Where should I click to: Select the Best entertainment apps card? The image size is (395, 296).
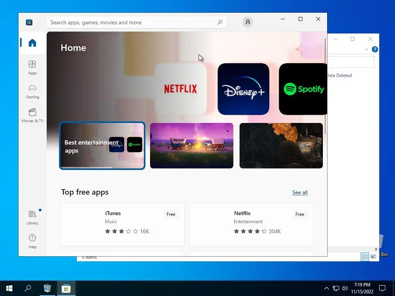[x=102, y=145]
